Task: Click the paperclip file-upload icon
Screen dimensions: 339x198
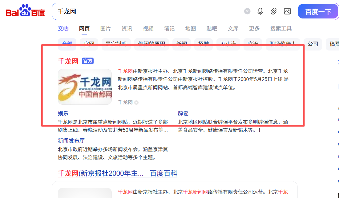Action: click(274, 11)
